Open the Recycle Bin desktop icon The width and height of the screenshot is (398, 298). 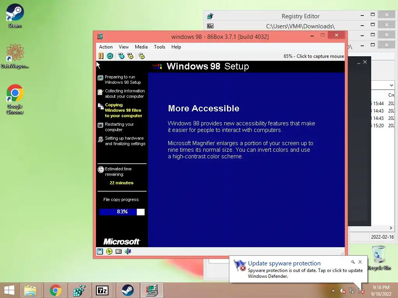click(x=379, y=258)
